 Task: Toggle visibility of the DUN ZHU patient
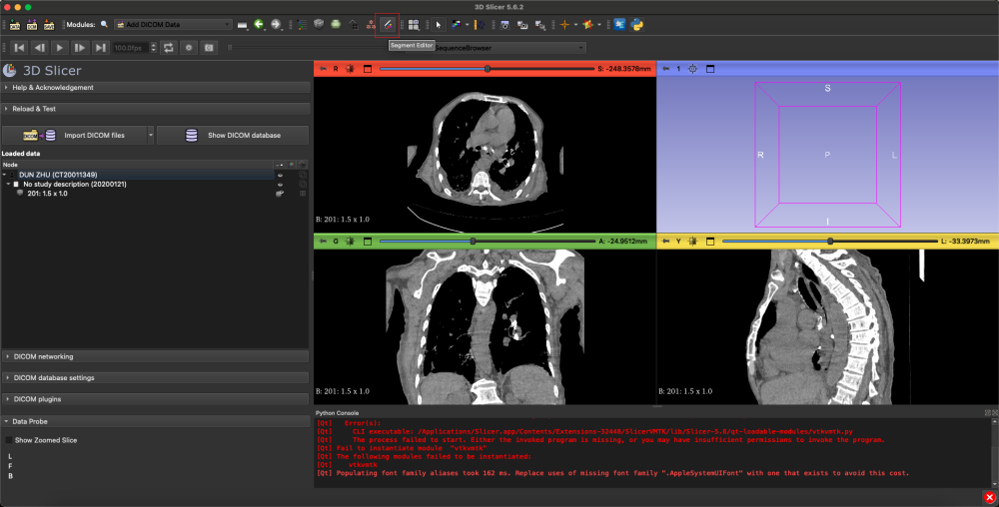pos(280,175)
